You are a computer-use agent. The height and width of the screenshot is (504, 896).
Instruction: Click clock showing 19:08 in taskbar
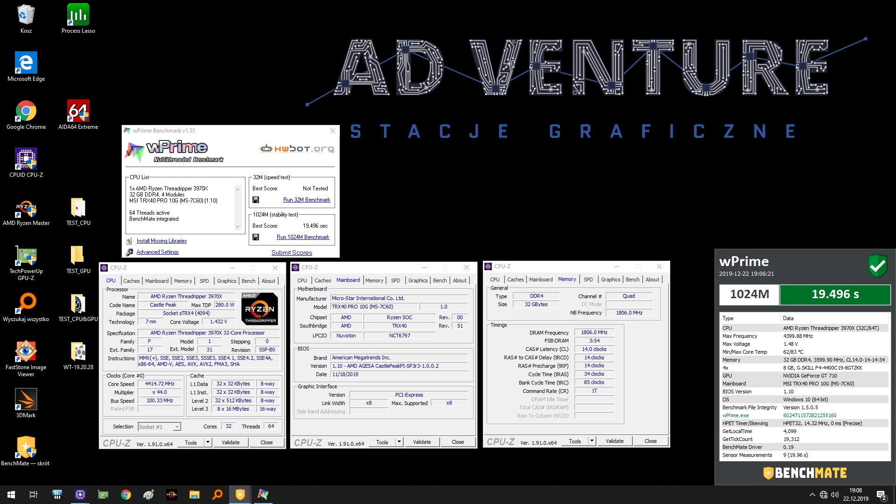[x=855, y=495]
